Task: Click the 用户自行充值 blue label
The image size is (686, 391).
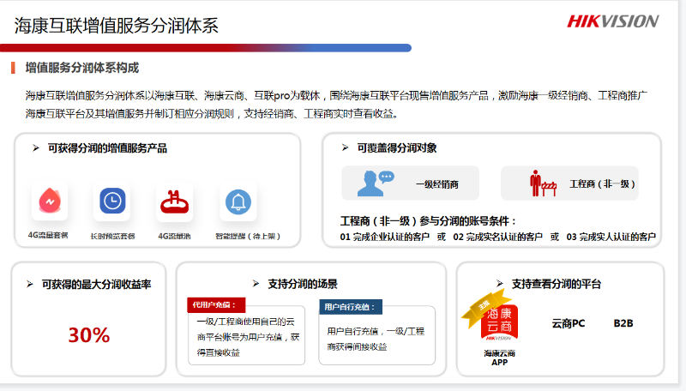Action: (x=349, y=306)
